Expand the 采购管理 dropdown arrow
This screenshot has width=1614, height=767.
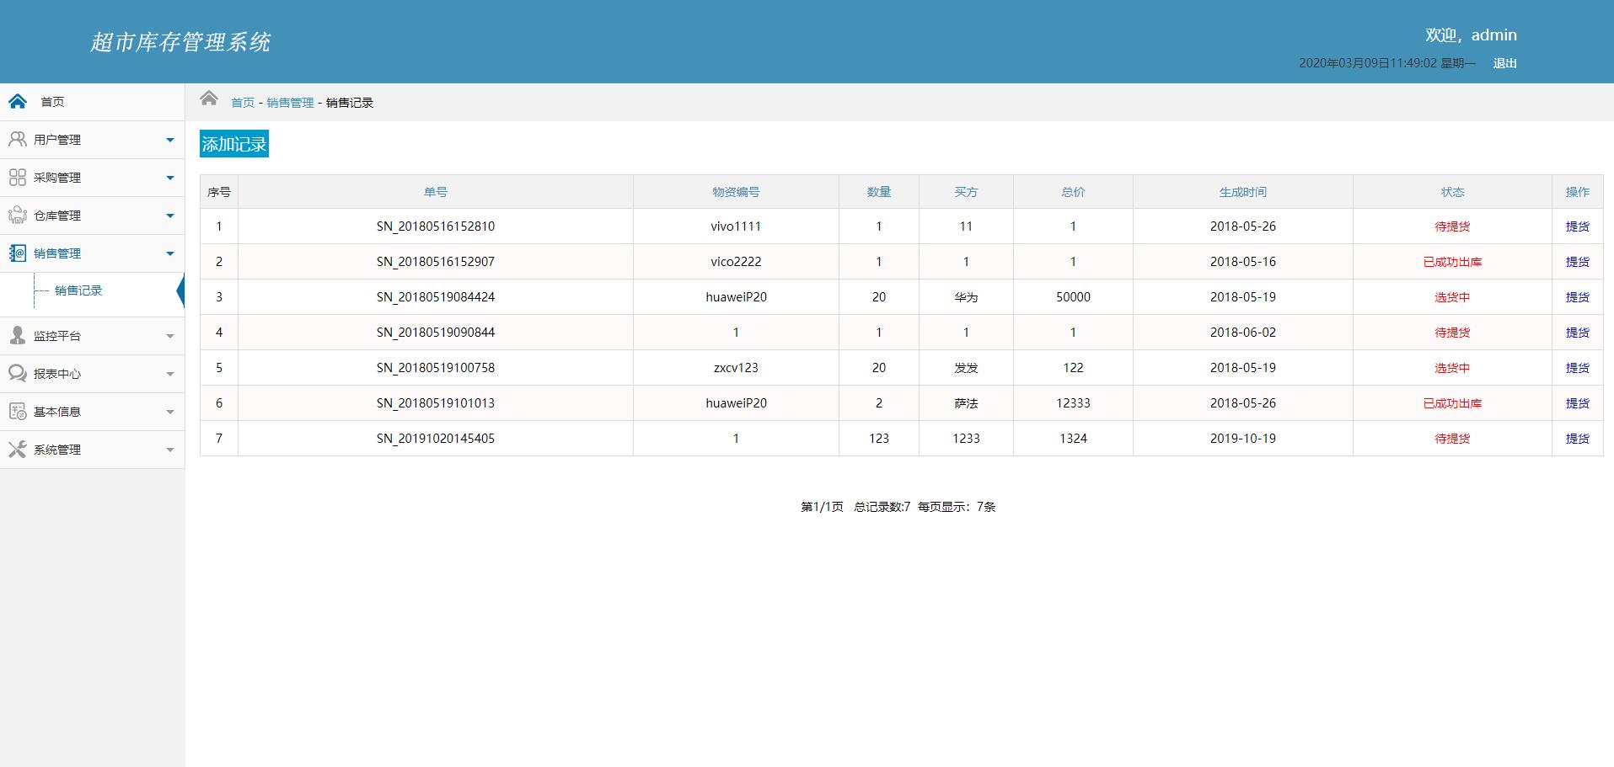coord(169,178)
